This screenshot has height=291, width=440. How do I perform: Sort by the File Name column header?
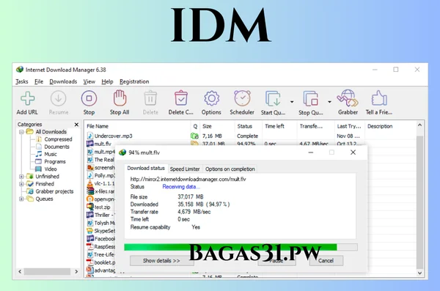(138, 126)
